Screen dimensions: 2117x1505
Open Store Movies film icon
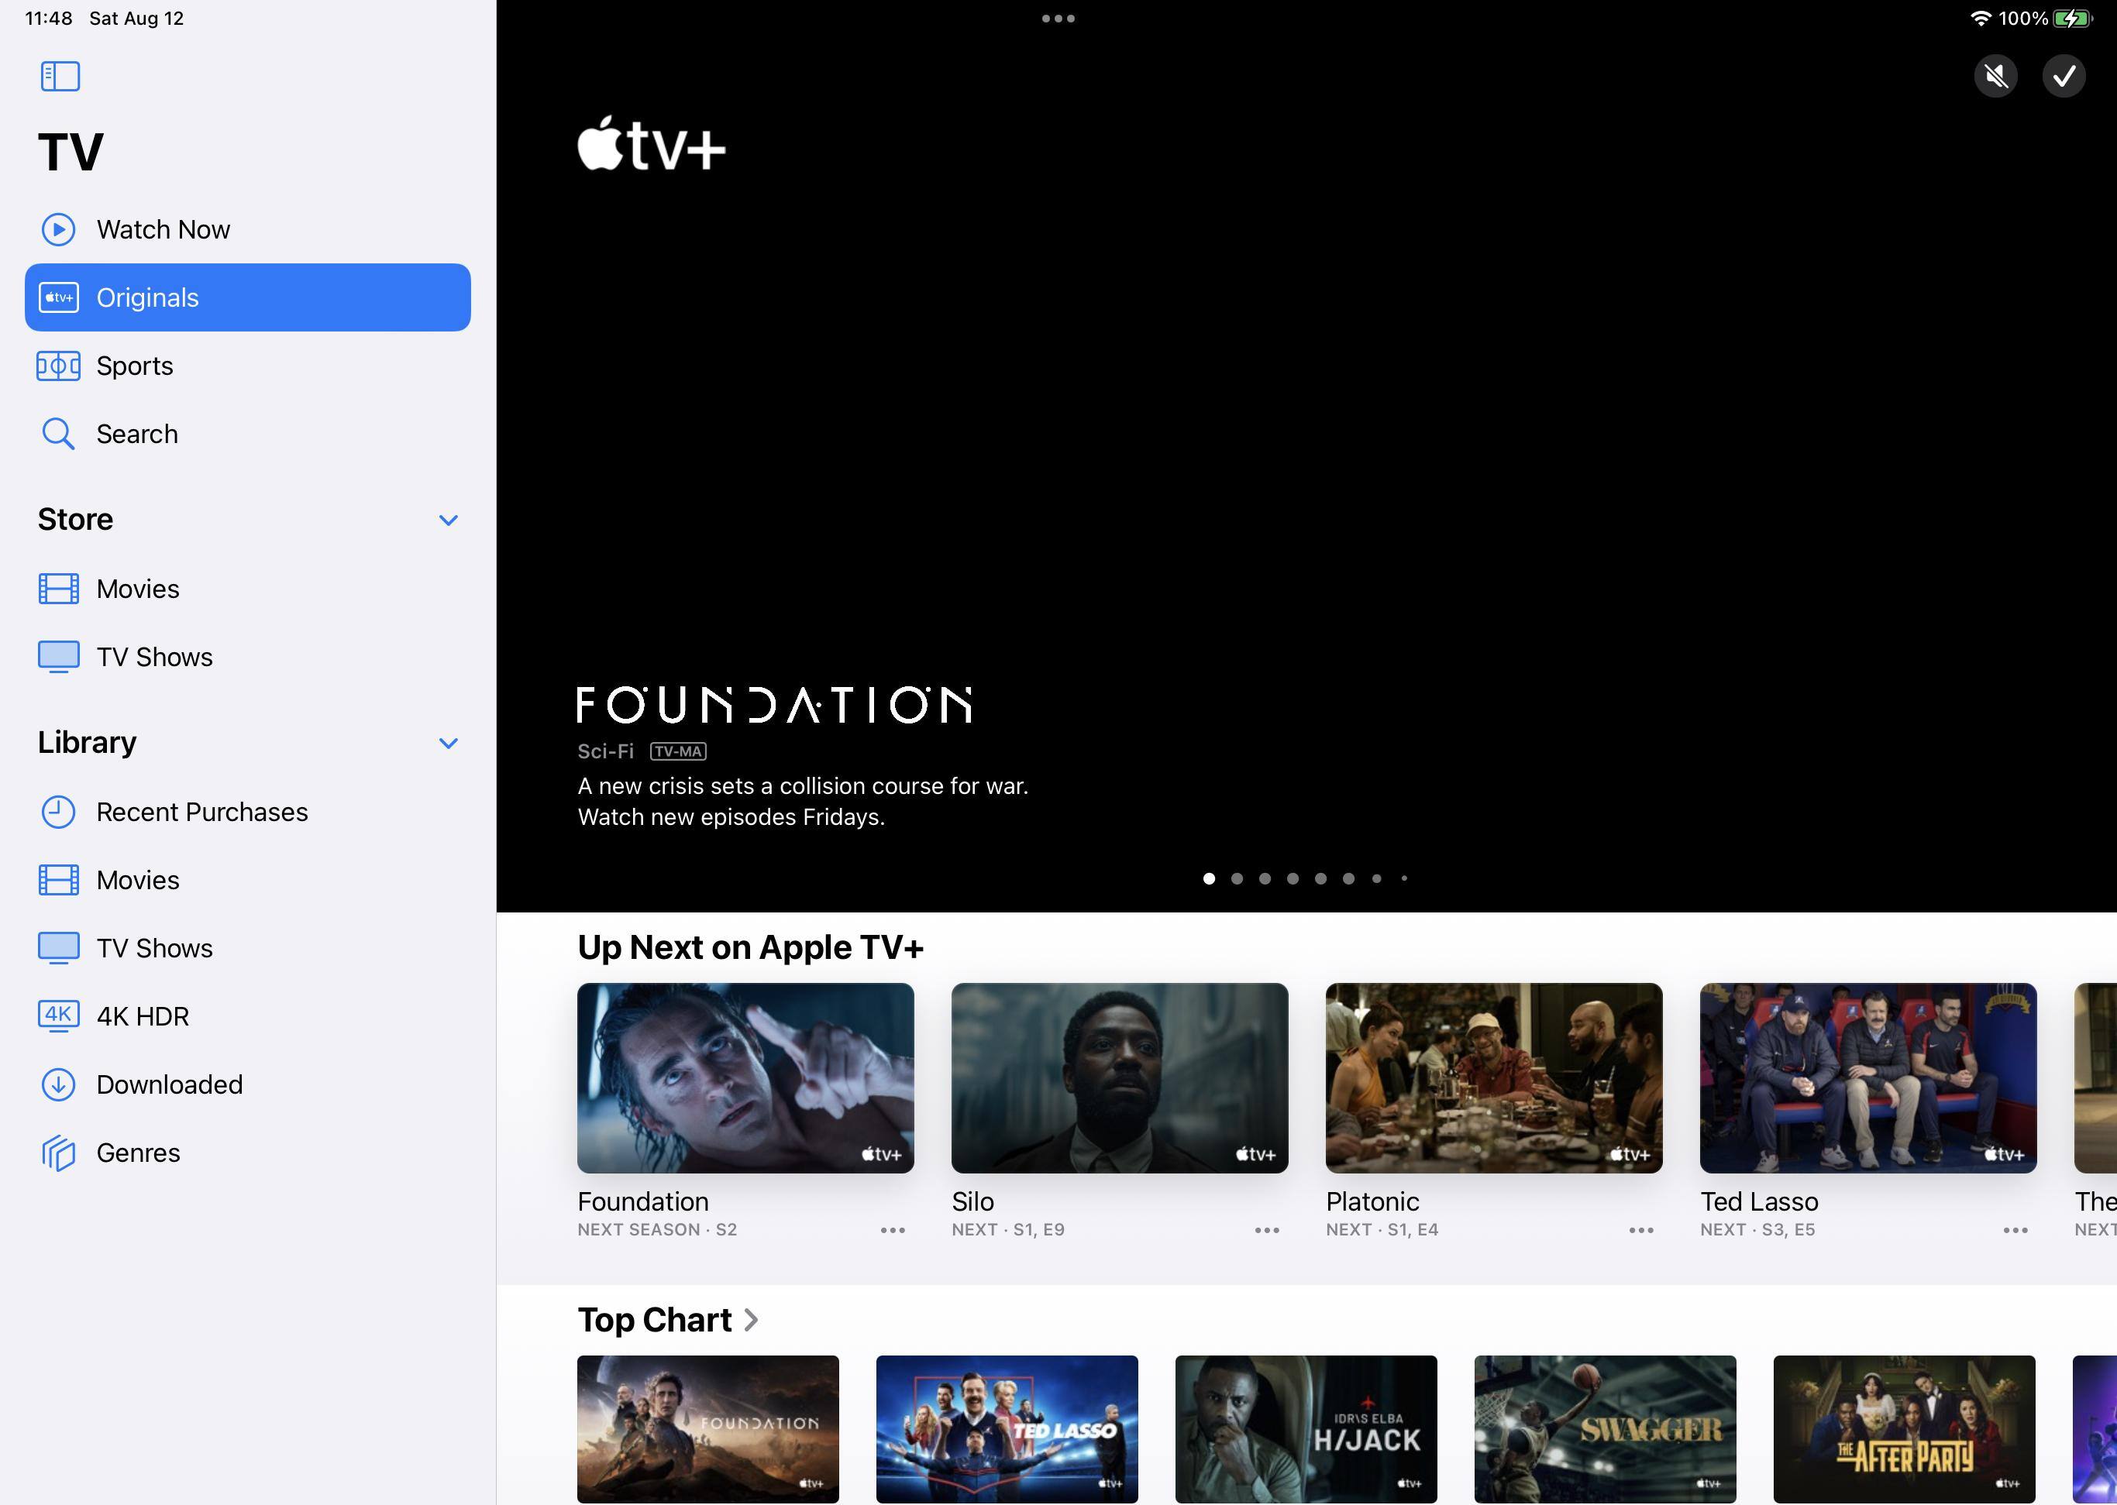pyautogui.click(x=58, y=589)
